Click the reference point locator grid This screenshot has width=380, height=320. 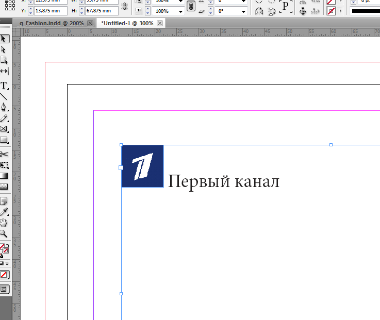click(10, 5)
